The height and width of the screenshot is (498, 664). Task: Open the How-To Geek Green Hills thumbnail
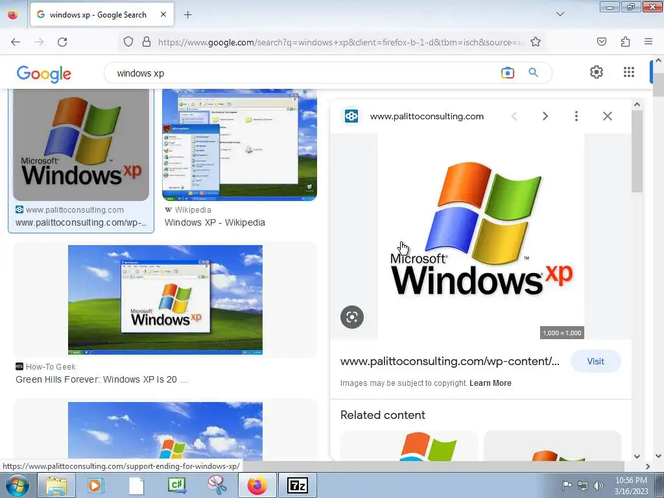click(165, 300)
